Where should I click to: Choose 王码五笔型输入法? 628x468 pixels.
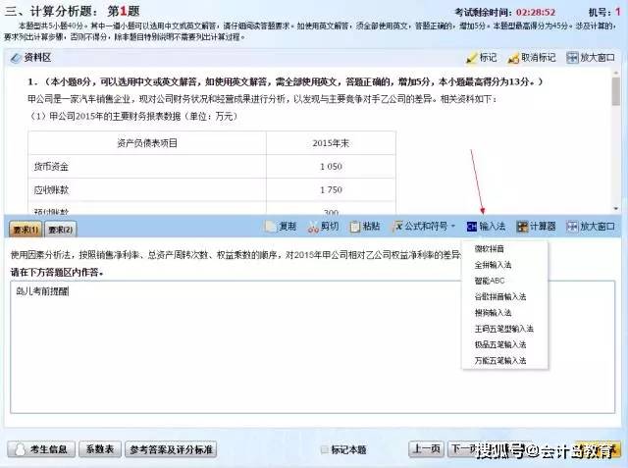504,329
